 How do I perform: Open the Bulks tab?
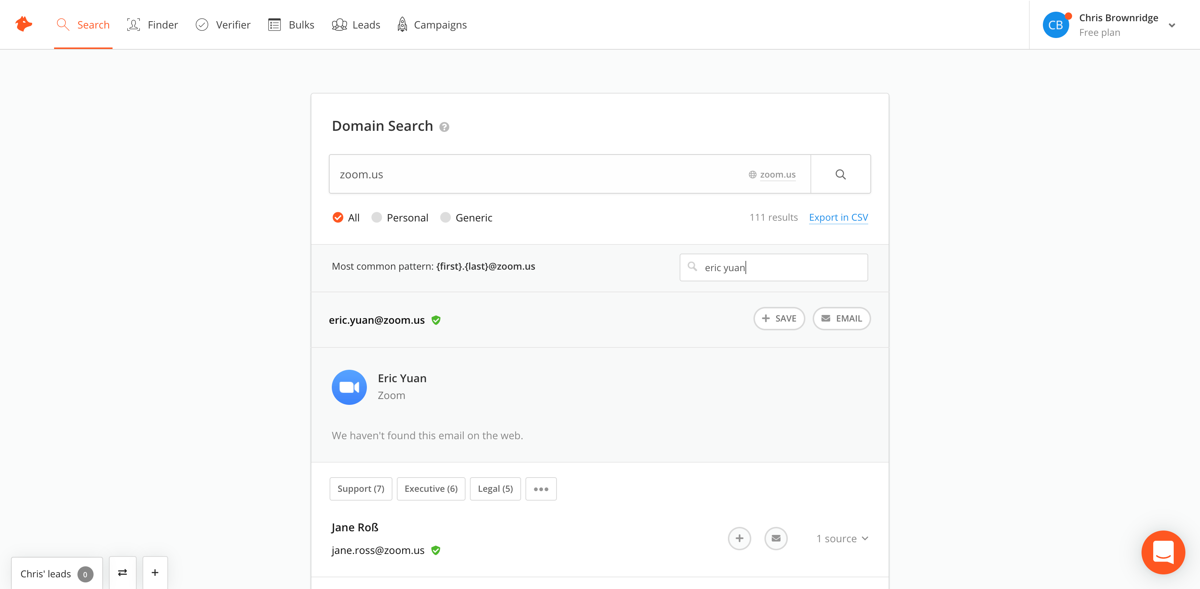pyautogui.click(x=291, y=25)
